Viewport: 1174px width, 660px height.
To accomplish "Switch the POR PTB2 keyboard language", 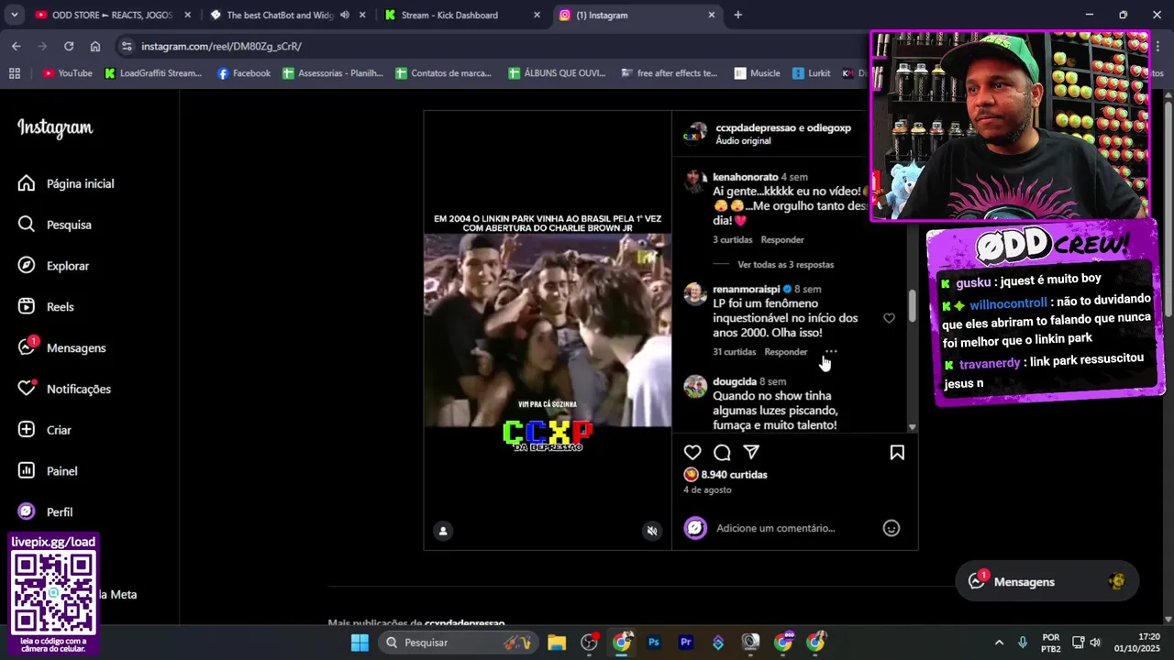I will [1051, 643].
